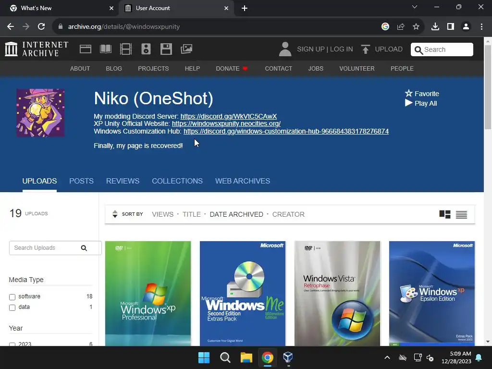Open the tab search chevron in Chrome

pos(415,7)
